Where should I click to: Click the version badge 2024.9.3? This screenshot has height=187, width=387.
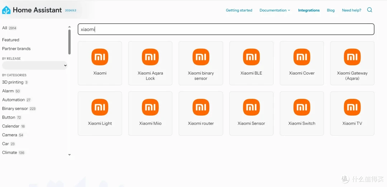pyautogui.click(x=70, y=11)
